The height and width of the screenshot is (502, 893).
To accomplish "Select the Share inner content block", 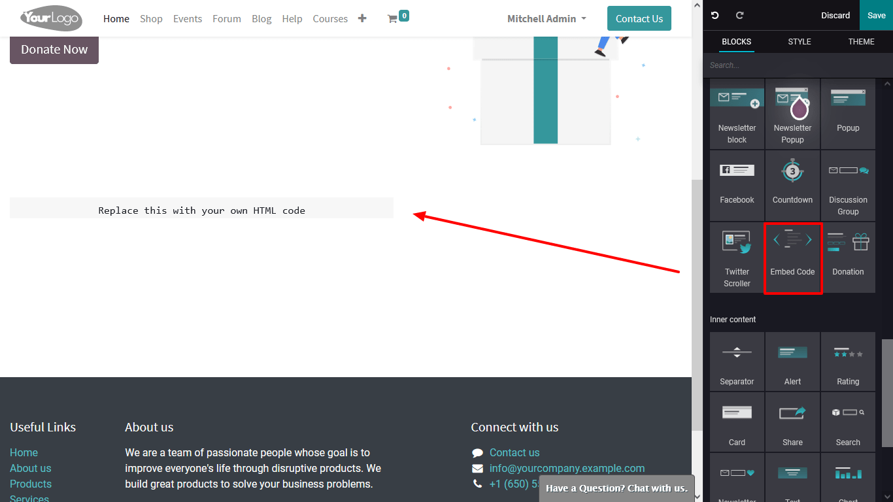I will (x=792, y=422).
